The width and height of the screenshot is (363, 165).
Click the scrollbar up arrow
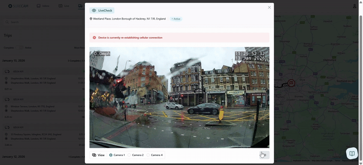click(x=361, y=2)
